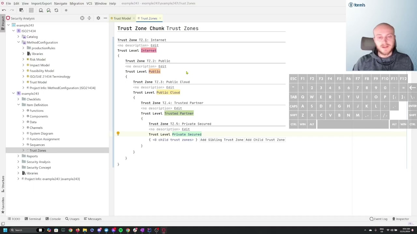Hide the Security Analysis panel with the minus icon
417x234 pixels.
105,18
